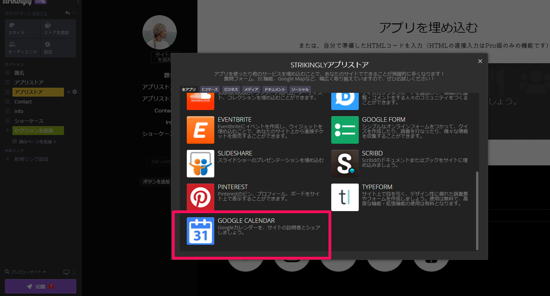The image size is (550, 296).
Task: Show the ドキュメント category tab
Action: click(275, 89)
